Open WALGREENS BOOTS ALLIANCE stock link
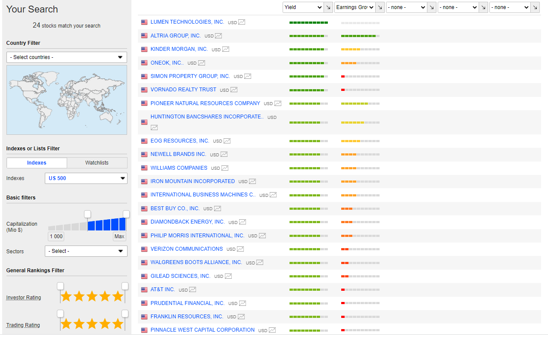The height and width of the screenshot is (339, 548). point(196,262)
